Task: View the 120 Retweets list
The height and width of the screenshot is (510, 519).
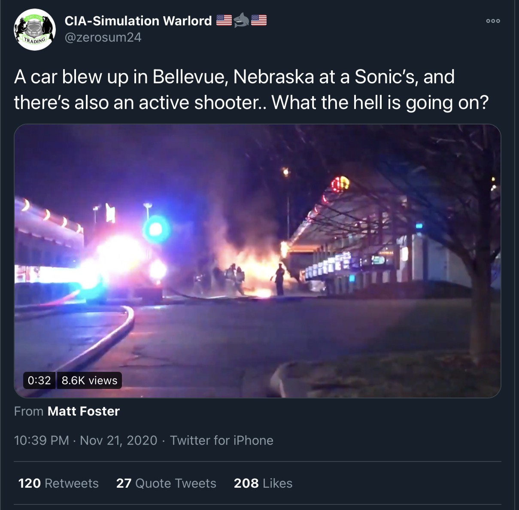Action: pyautogui.click(x=58, y=483)
